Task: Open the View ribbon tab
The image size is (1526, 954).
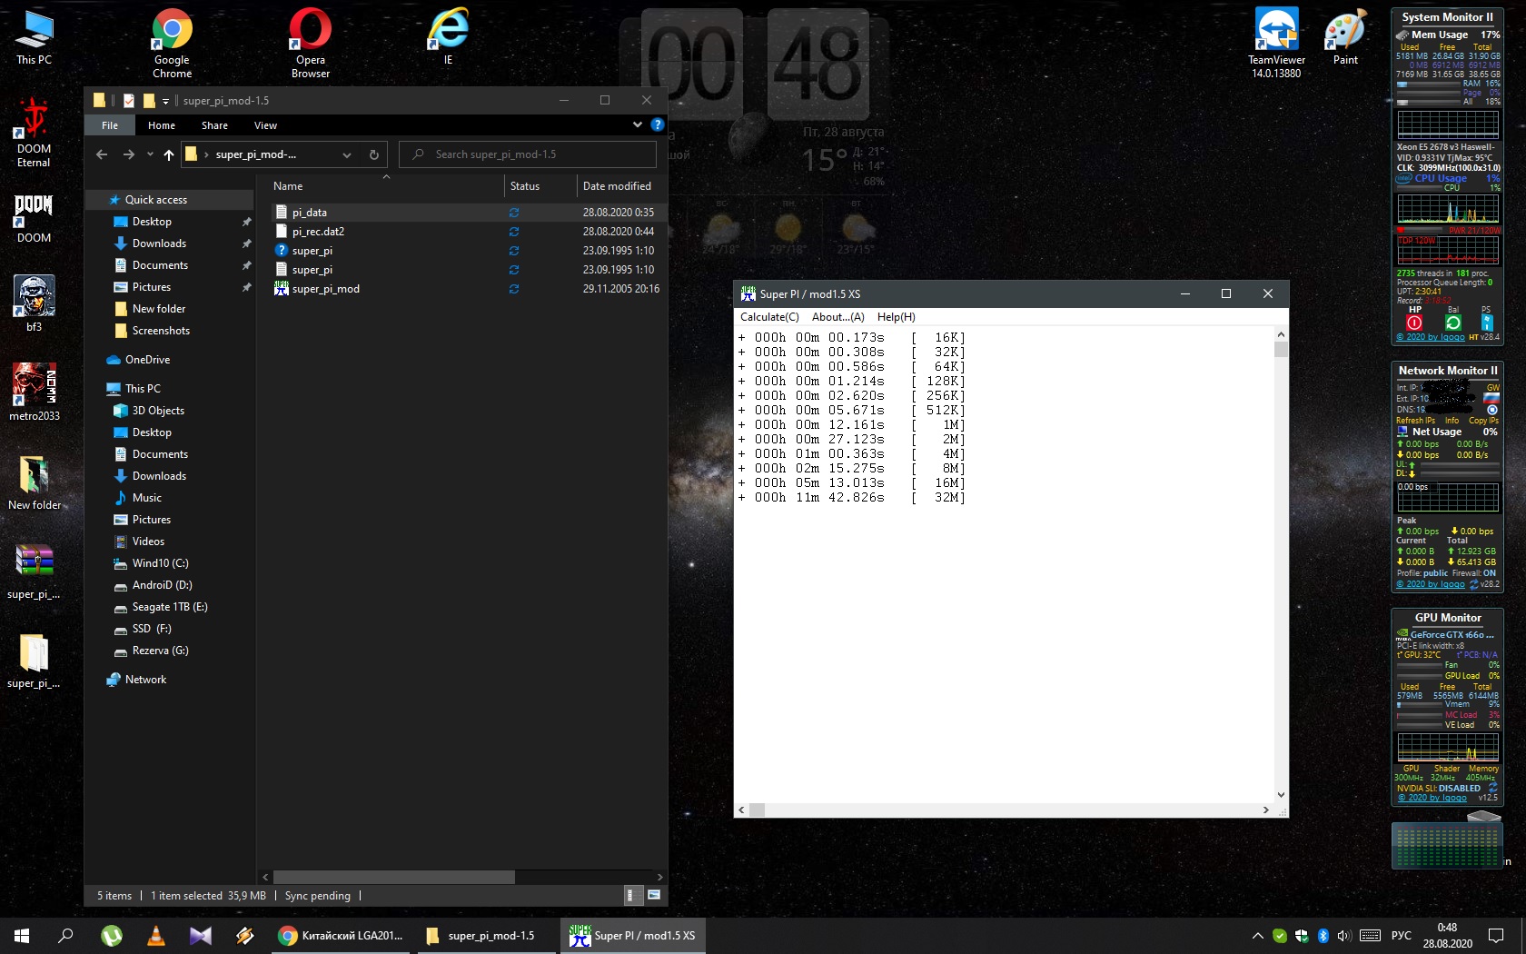Action: pos(265,125)
